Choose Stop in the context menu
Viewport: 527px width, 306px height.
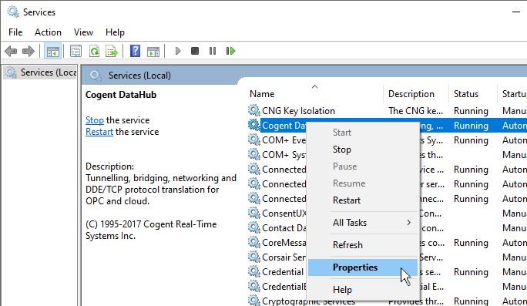pyautogui.click(x=363, y=150)
